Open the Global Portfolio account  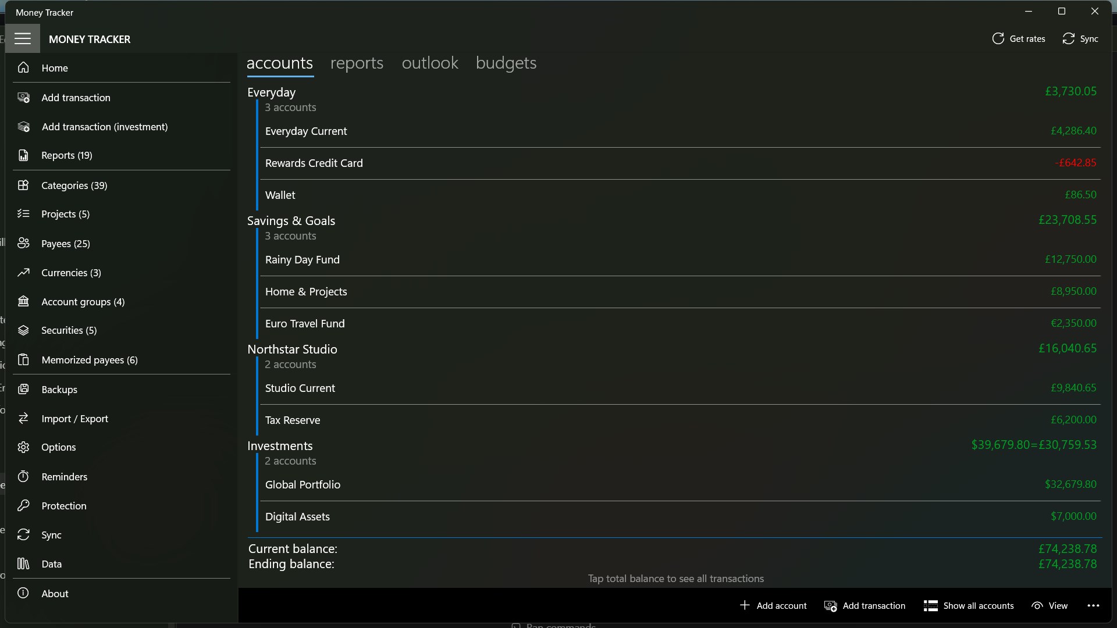tap(681, 485)
